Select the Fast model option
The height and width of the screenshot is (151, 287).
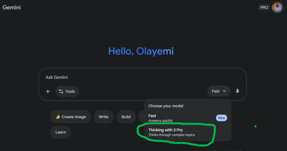coord(164,118)
